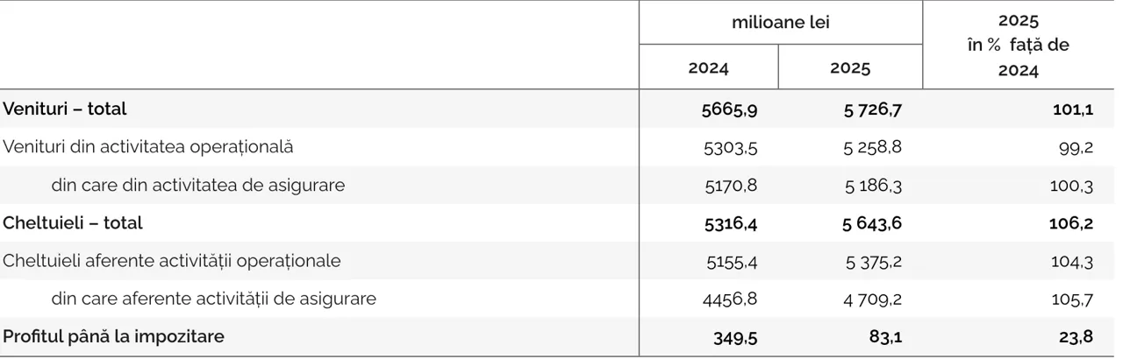This screenshot has width=1123, height=359.
Task: Select the "Profitul până la impozitare" label
Action: point(113,337)
